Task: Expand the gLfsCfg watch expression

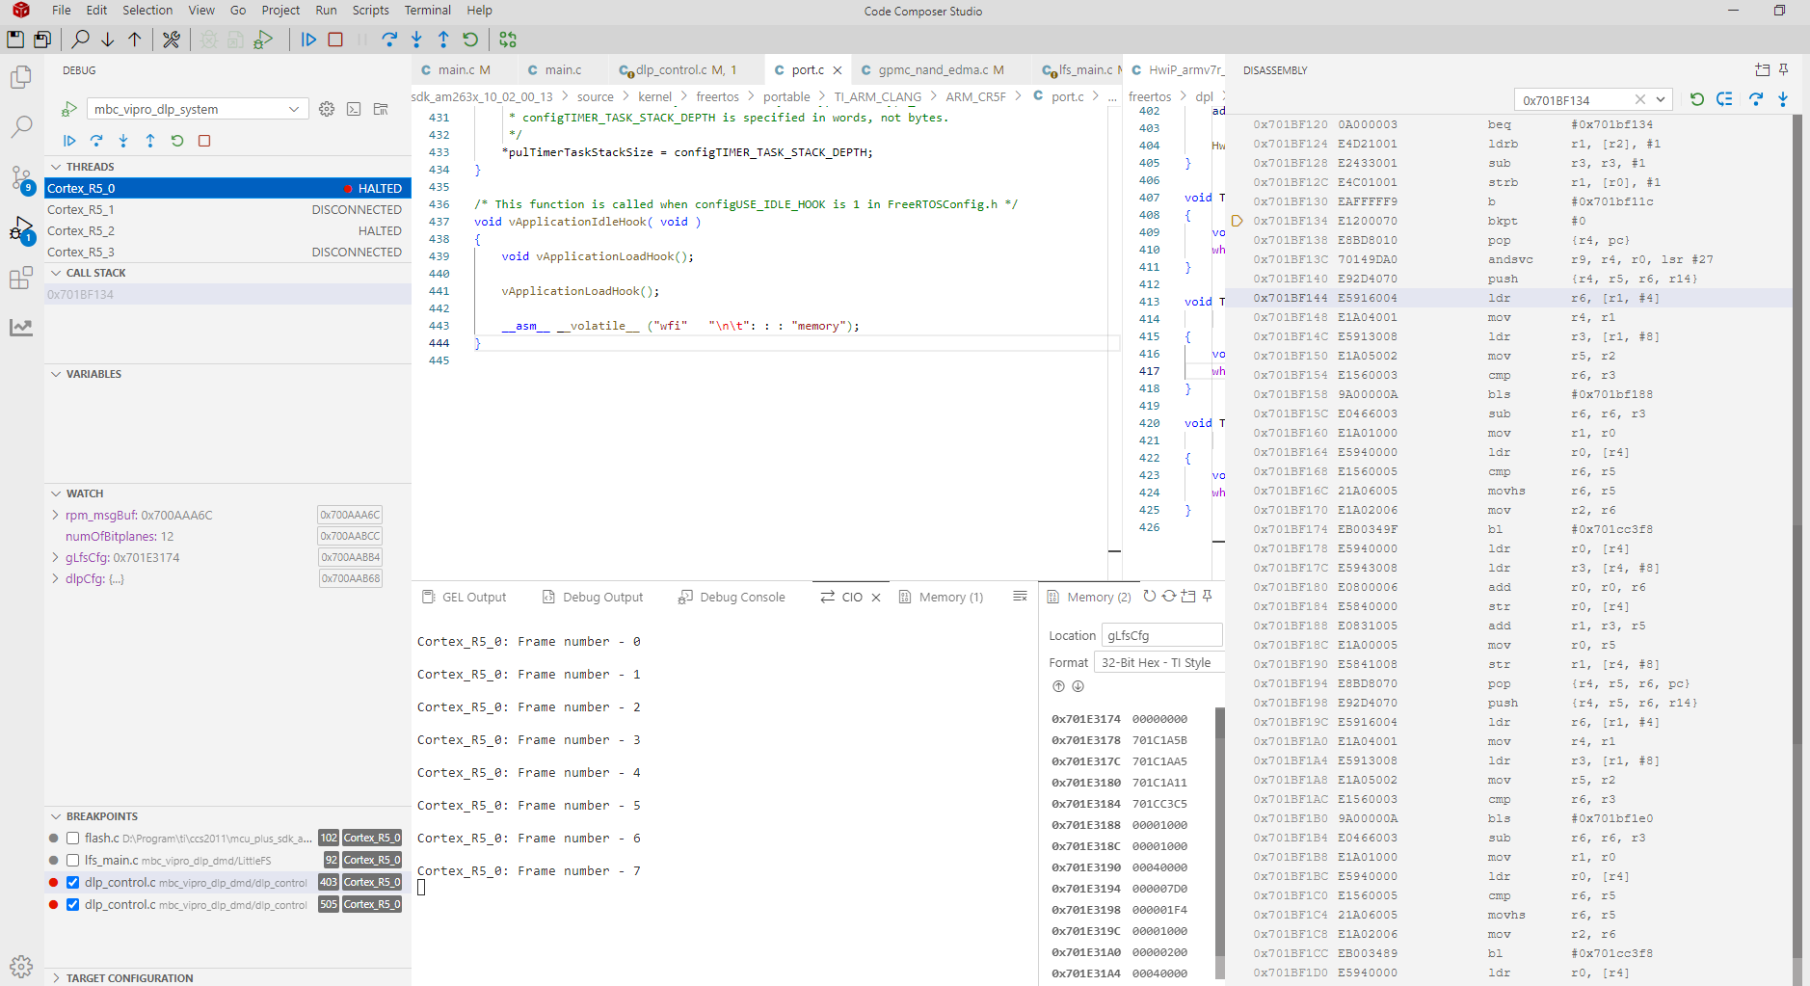Action: click(x=55, y=558)
